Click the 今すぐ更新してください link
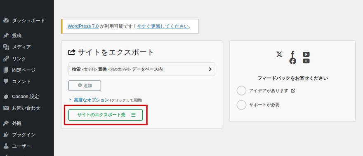 [163, 26]
